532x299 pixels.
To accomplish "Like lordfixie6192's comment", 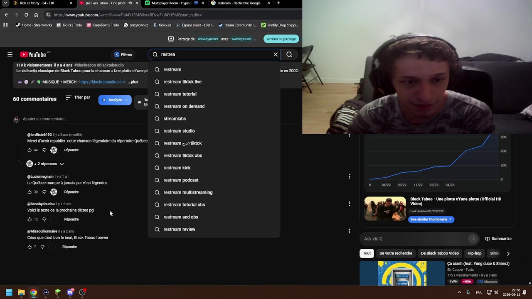I will click(x=30, y=150).
